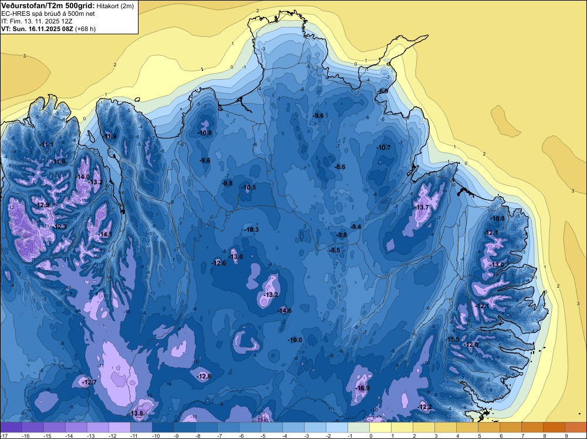587x439 pixels.
Task: Select the -10.5 temperature label
Action: point(248,187)
